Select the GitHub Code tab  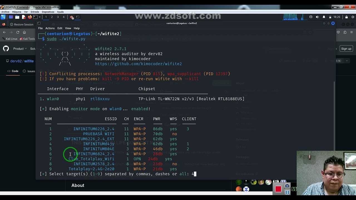(13, 71)
